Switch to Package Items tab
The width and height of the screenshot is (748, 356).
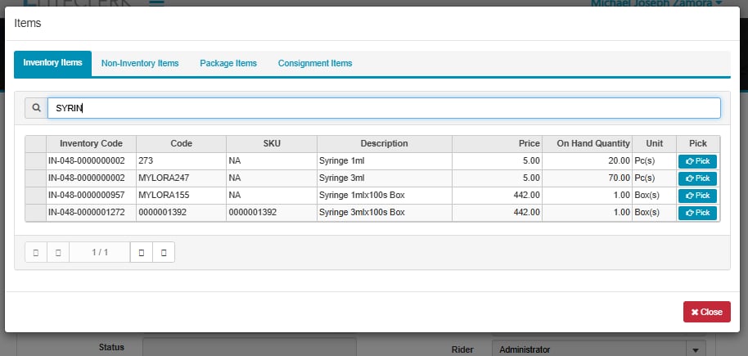click(x=228, y=63)
